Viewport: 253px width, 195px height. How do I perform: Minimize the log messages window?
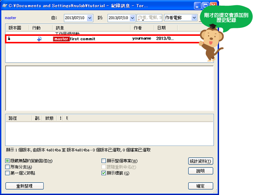(x=197, y=6)
